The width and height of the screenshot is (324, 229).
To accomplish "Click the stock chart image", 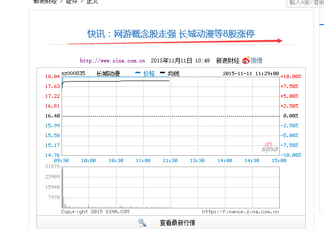I will (171, 142).
